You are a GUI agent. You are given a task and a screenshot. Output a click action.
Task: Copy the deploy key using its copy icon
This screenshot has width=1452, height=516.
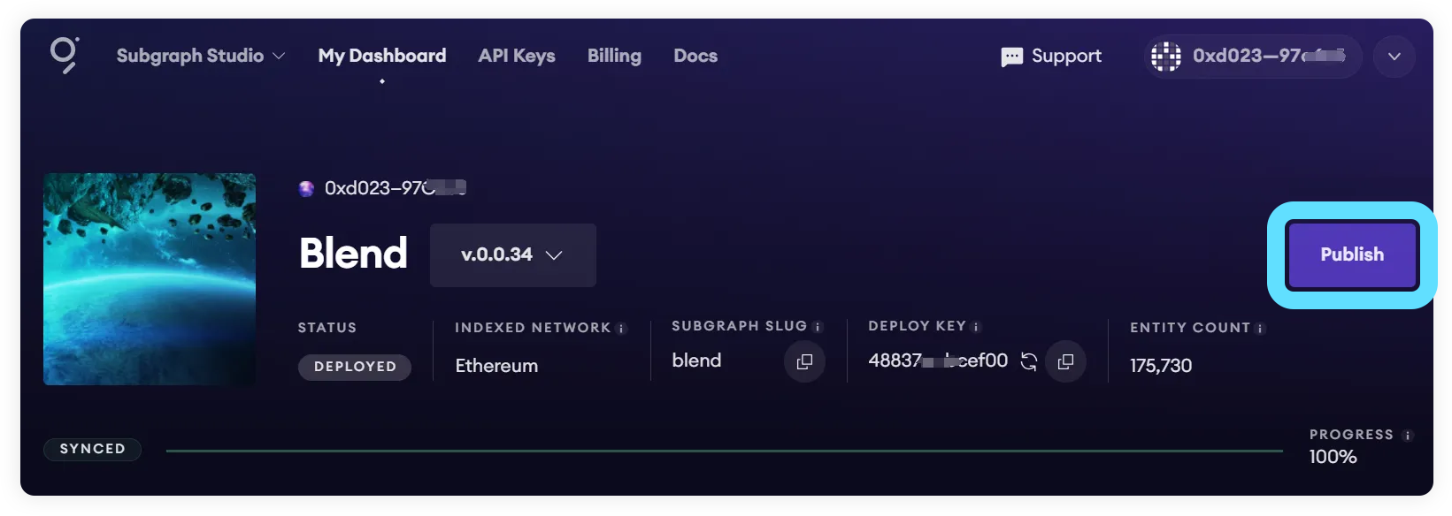coord(1066,361)
